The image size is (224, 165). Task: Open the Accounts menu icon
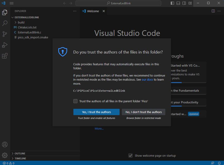[x=5, y=144]
